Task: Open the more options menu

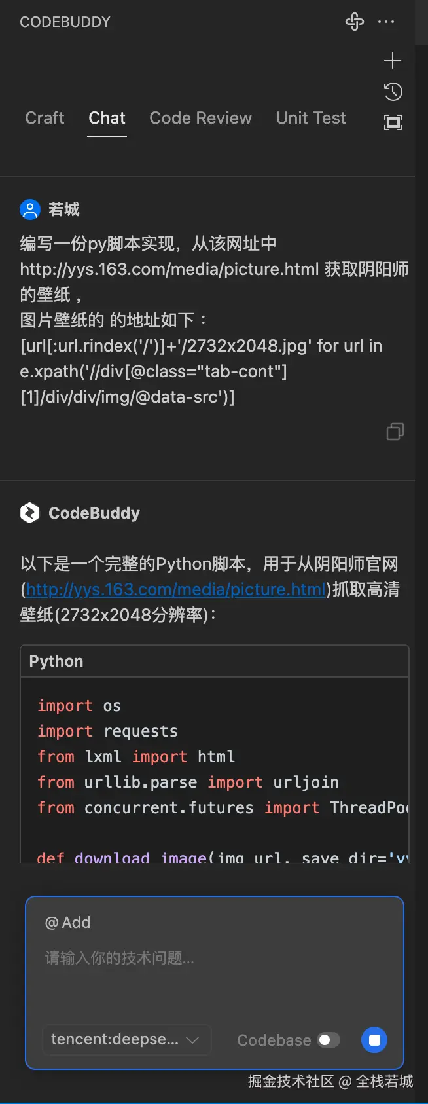Action: (387, 22)
